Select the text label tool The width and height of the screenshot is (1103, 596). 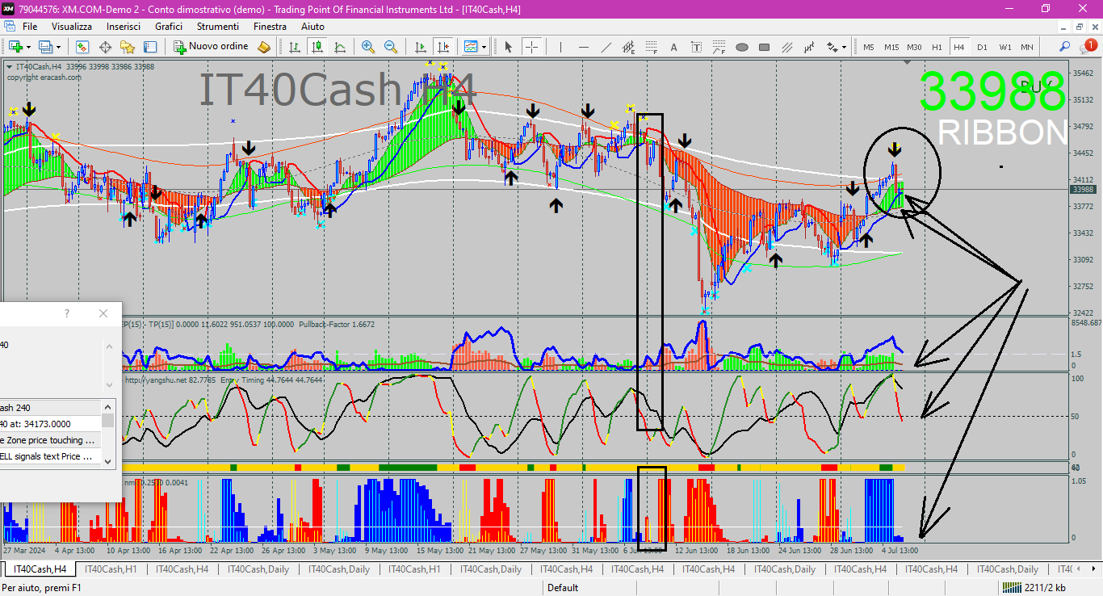coord(696,47)
